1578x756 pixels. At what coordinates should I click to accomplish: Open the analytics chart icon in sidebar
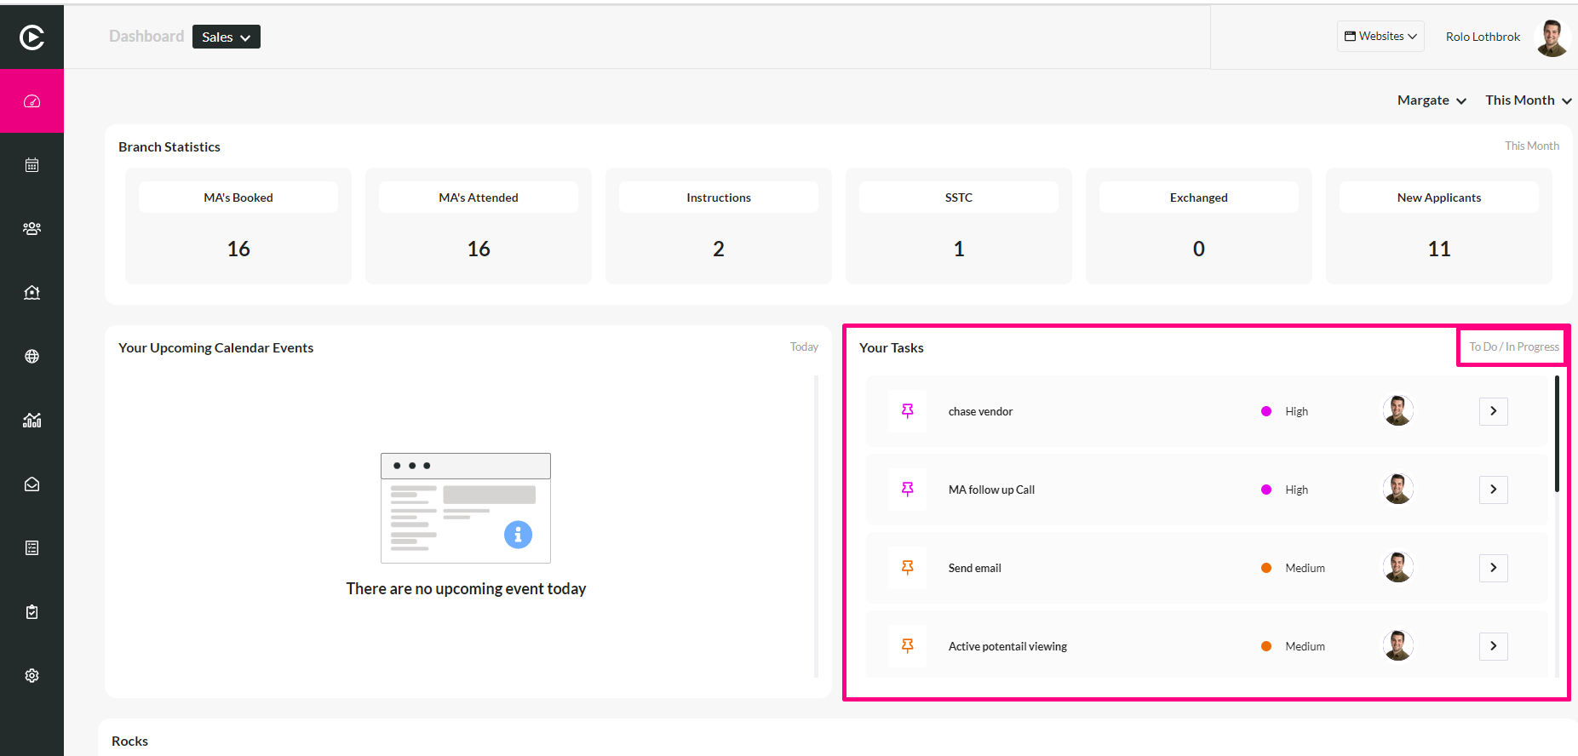click(32, 420)
